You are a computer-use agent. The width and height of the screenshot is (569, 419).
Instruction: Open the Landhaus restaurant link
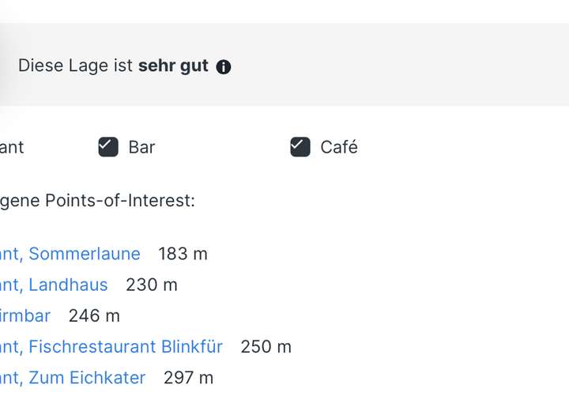click(54, 285)
